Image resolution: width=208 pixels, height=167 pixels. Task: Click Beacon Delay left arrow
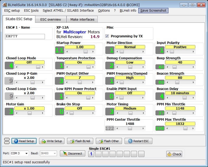(x=167, y=98)
